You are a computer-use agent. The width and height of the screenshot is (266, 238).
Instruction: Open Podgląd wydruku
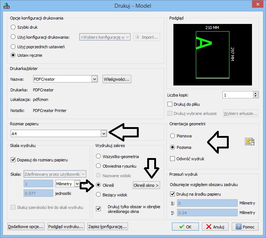point(66,227)
